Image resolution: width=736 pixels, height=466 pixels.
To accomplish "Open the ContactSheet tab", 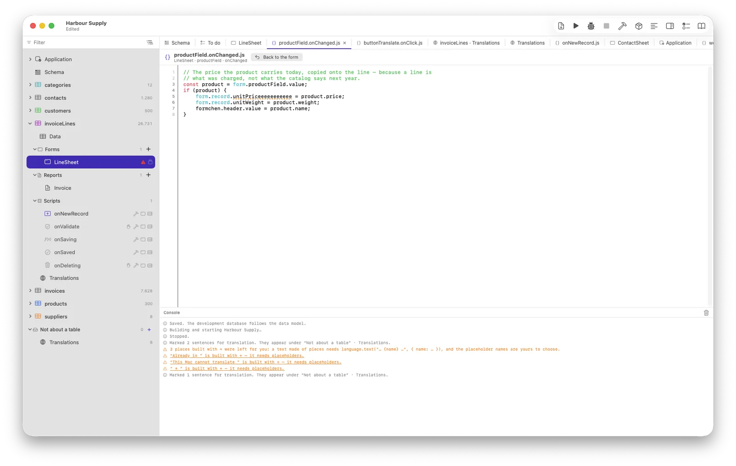I will click(x=629, y=43).
